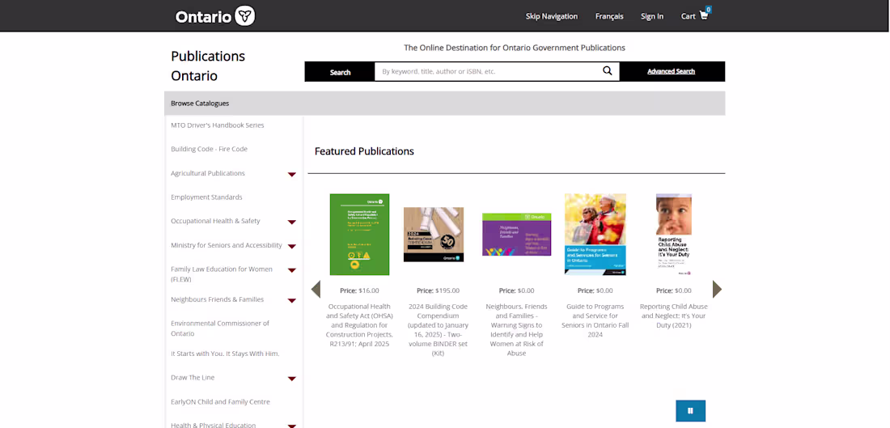Open Advanced Search
This screenshot has width=890, height=428.
[x=671, y=71]
